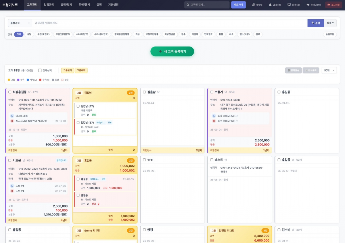This screenshot has height=243, width=345.
Task: Click the 온라인문의 chat bubble icon
Action: coord(308,5)
